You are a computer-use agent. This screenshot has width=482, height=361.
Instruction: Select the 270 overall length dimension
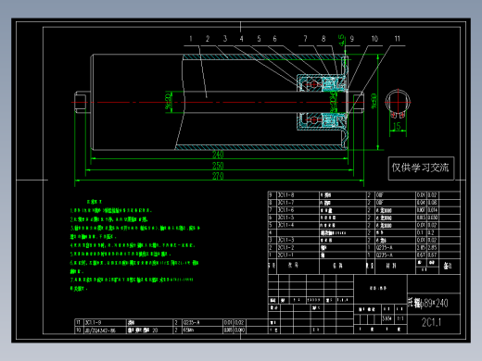[x=218, y=176]
